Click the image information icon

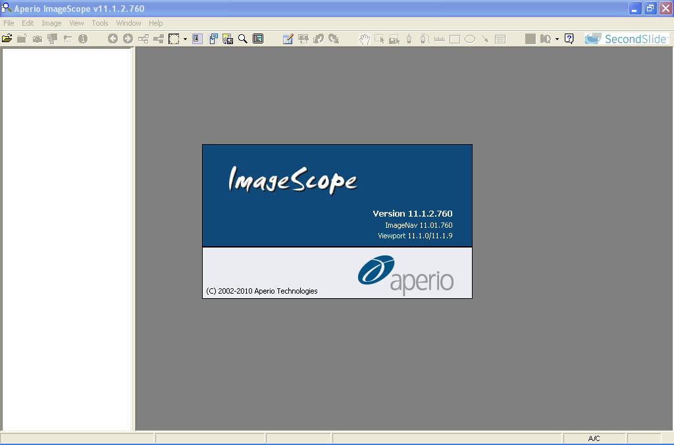83,39
